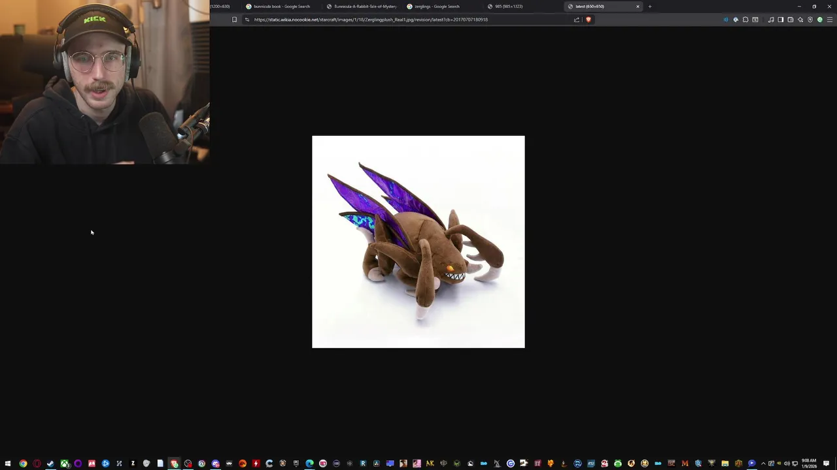Open the purple circle taskbar app

tap(78, 463)
